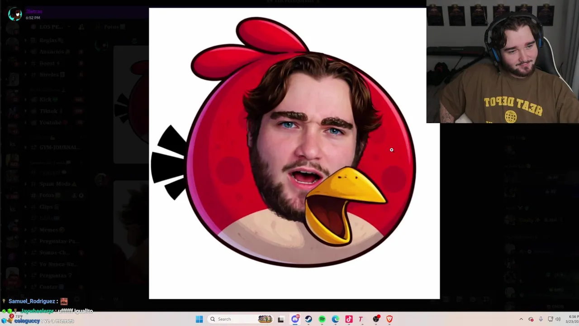
Task: Open Discord from the taskbar
Action: (295, 319)
